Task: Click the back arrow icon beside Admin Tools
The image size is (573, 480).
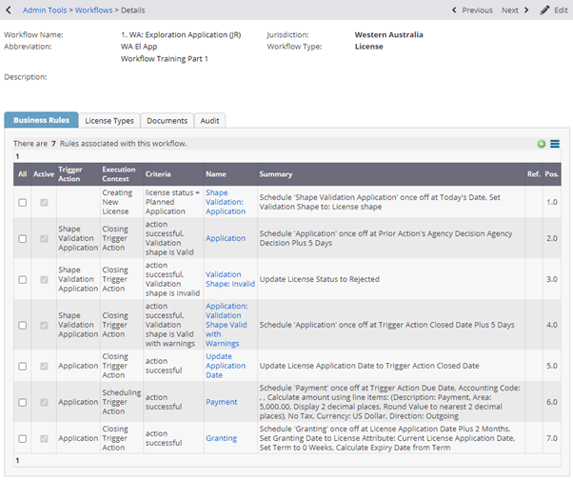Action: 9,10
